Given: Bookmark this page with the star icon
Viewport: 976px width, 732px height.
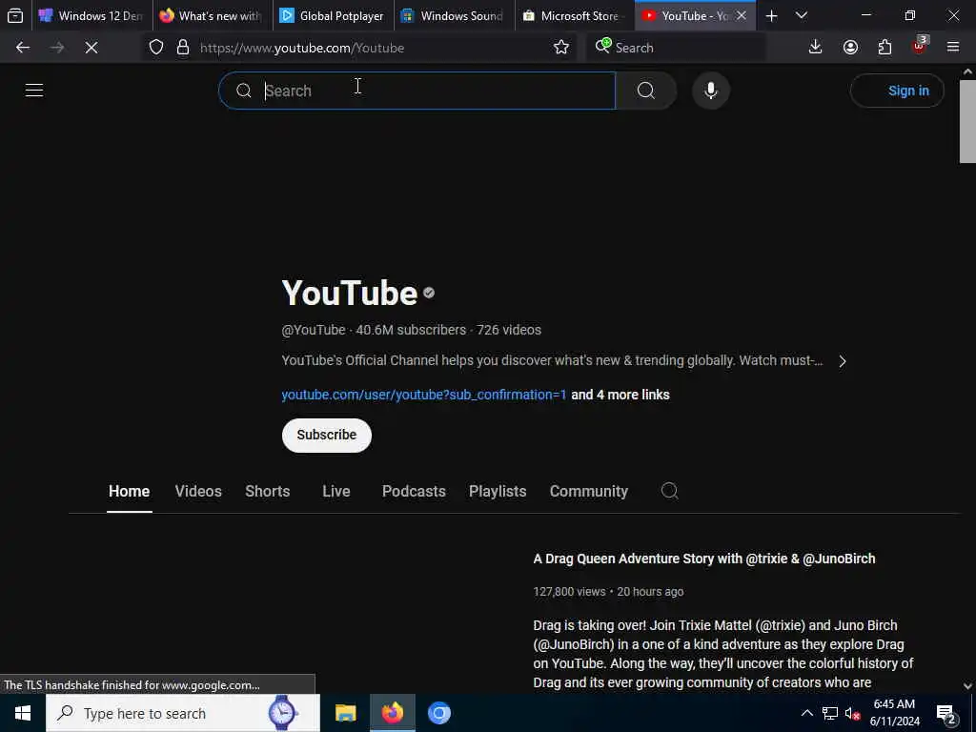Looking at the screenshot, I should coord(560,48).
